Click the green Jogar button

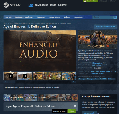coord(72,111)
